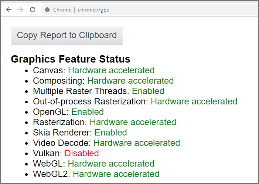
Task: Click the Video Decode status entry
Action: click(106, 143)
